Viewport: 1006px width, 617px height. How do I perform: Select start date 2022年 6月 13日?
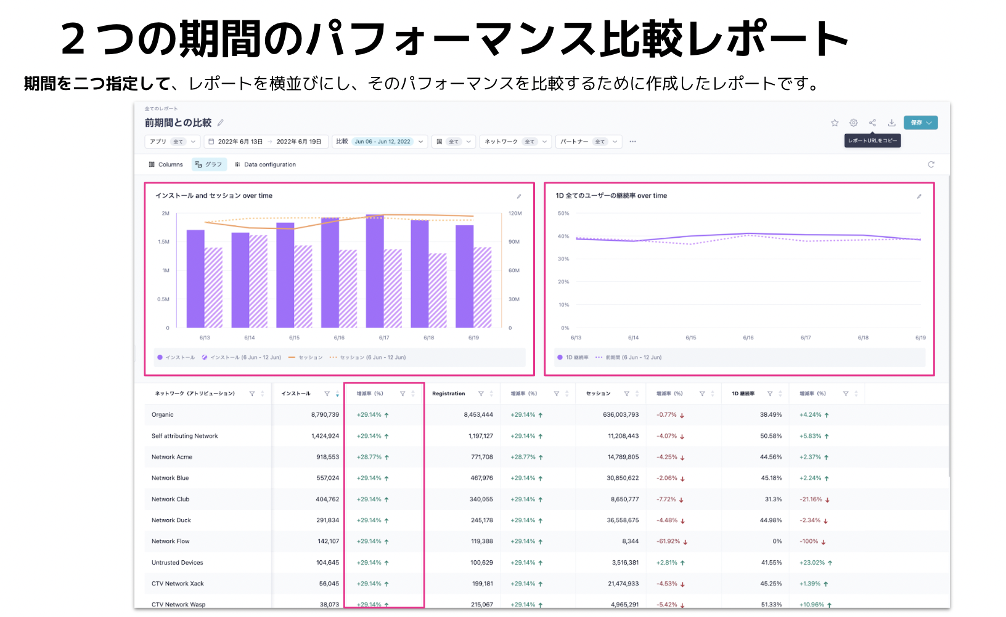(240, 142)
